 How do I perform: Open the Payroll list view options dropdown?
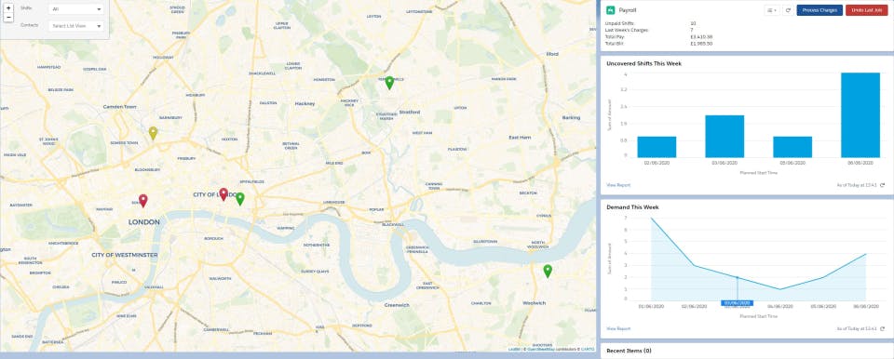[x=771, y=10]
